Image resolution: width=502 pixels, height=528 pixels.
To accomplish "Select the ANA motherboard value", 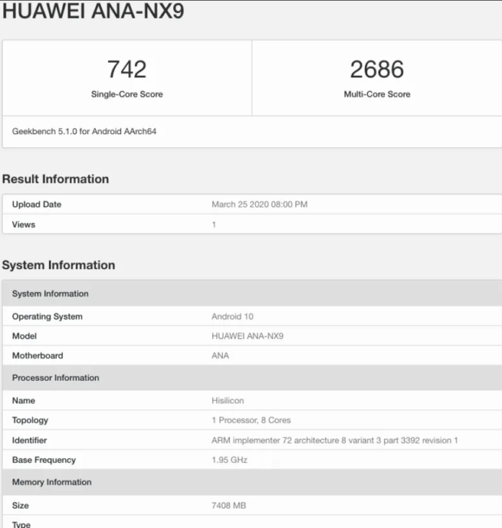I will click(x=220, y=356).
